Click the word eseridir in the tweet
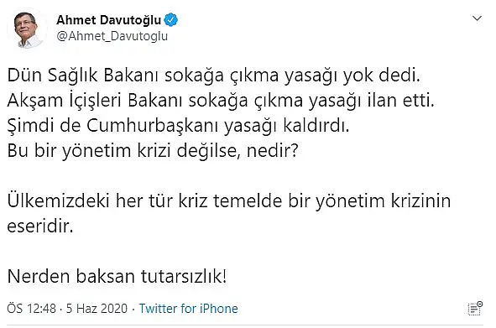 click(x=40, y=226)
